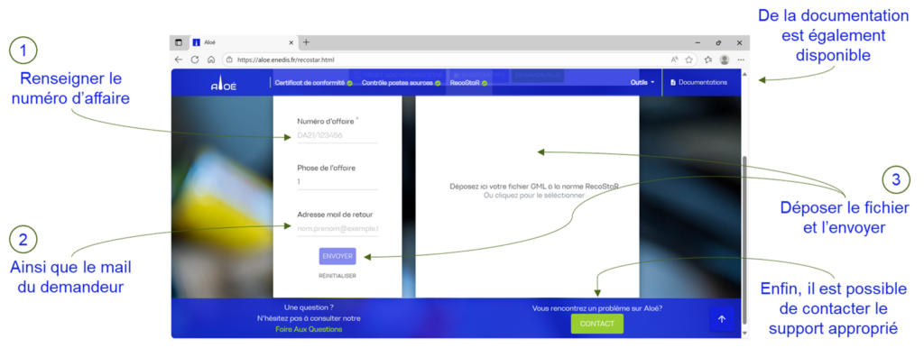This screenshot has height=348, width=924.
Task: Click the page vertical scrollbar thumb
Action: [744, 239]
